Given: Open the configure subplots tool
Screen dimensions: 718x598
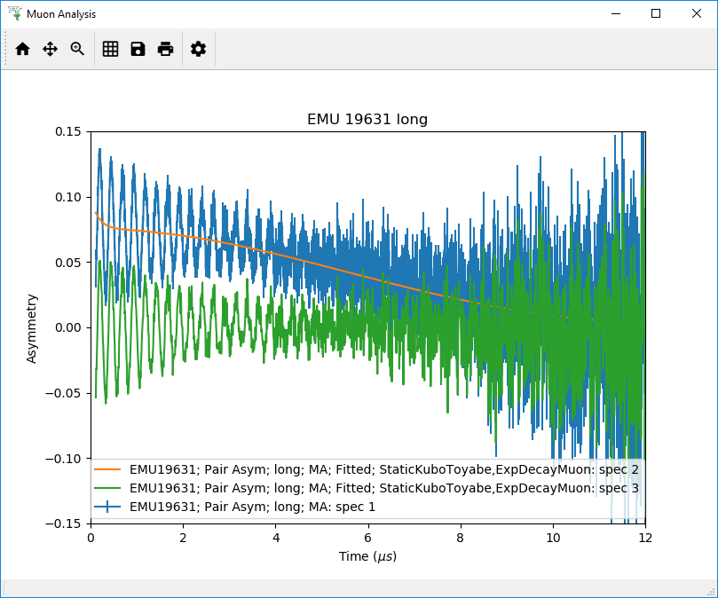Looking at the screenshot, I should 110,49.
